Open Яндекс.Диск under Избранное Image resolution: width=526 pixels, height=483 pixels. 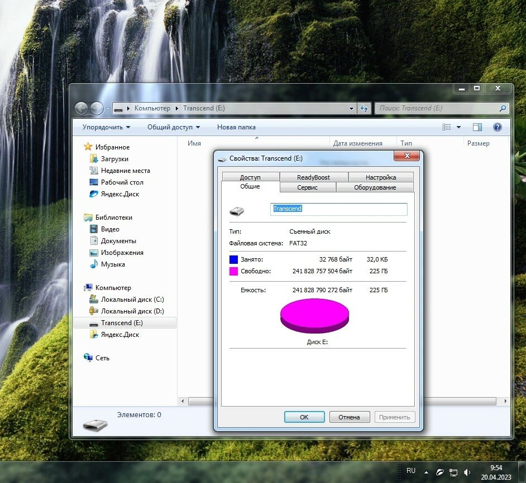[x=119, y=194]
